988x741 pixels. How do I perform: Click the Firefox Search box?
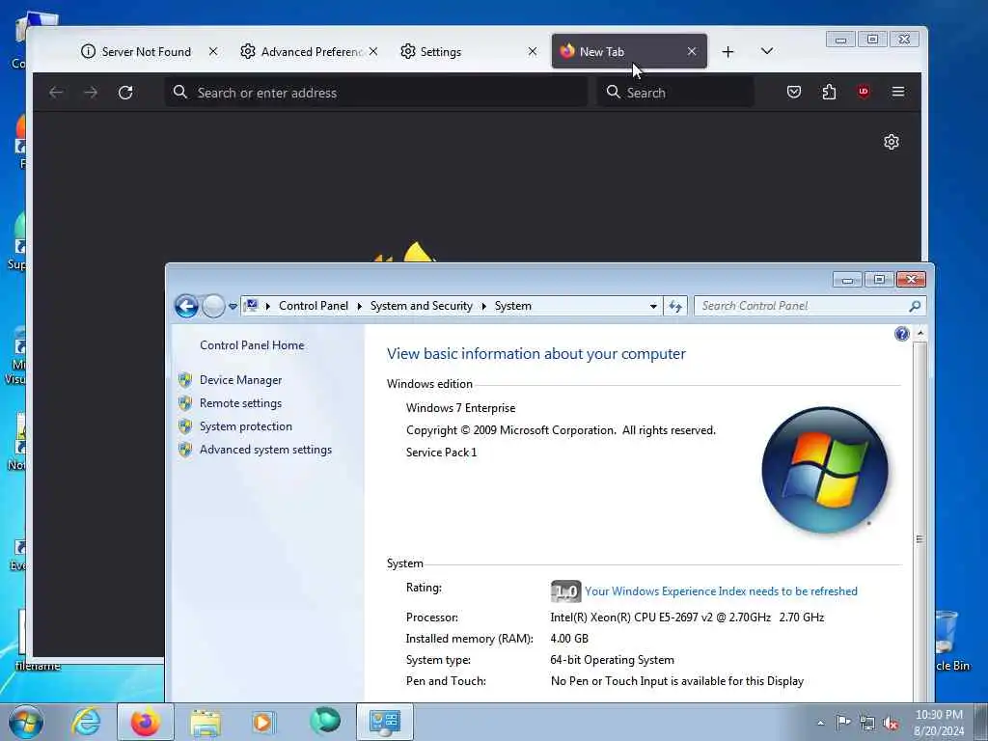click(x=675, y=93)
